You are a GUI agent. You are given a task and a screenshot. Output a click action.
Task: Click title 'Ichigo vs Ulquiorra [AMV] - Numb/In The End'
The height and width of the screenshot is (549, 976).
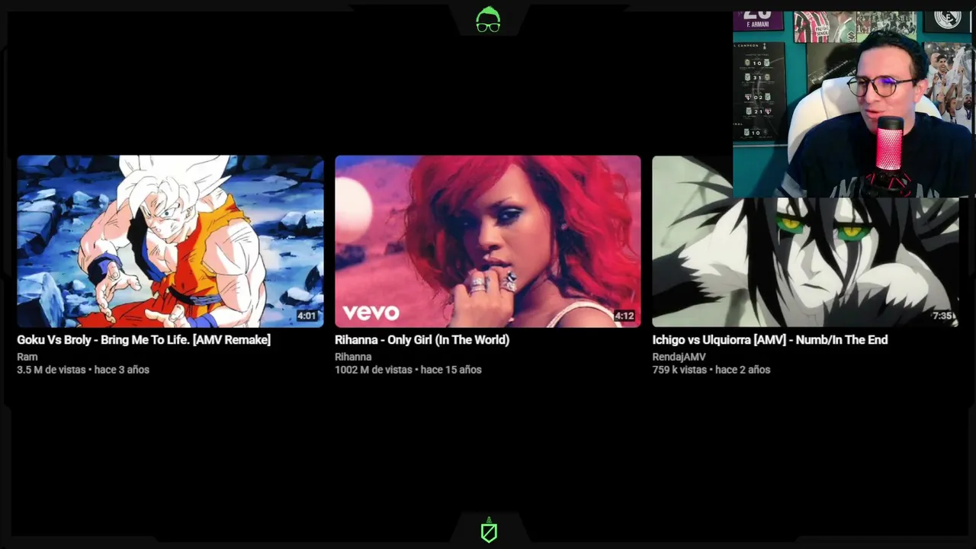tap(770, 340)
